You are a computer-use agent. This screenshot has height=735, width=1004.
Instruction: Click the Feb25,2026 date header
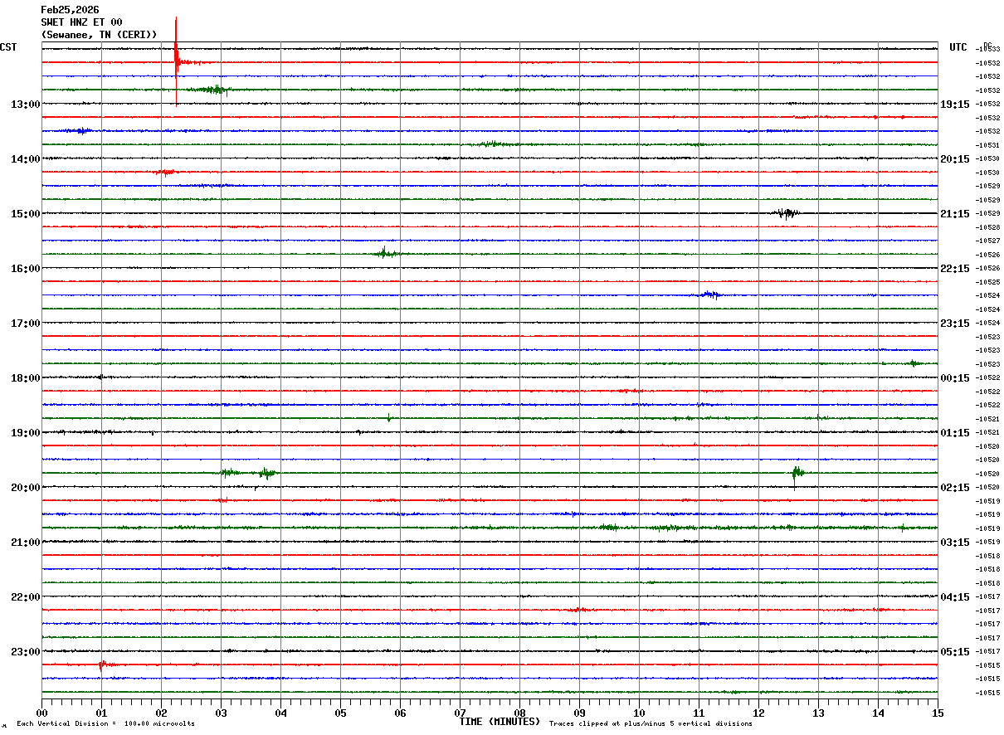point(70,10)
